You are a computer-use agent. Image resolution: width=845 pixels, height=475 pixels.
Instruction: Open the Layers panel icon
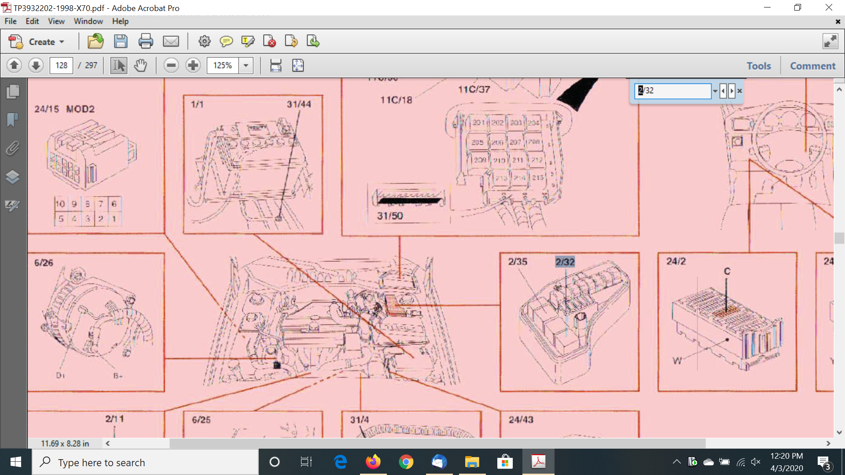pyautogui.click(x=12, y=177)
